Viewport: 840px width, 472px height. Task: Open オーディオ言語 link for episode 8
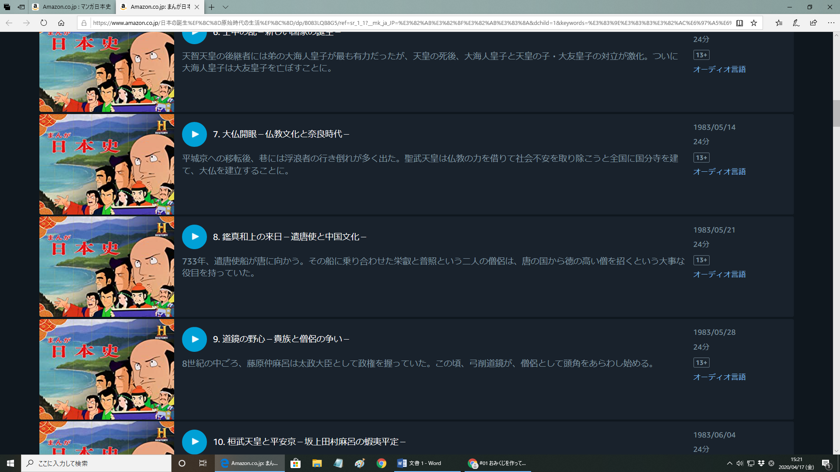tap(719, 274)
